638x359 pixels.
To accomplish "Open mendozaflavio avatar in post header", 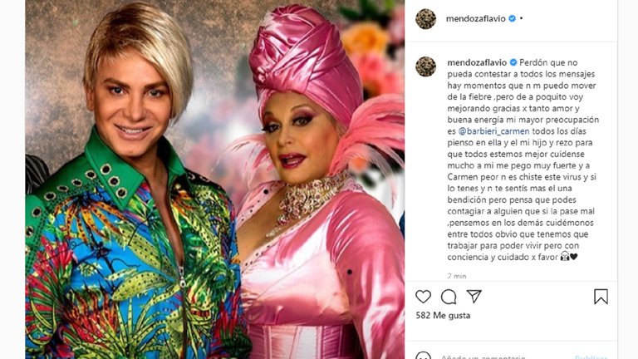I will pyautogui.click(x=425, y=19).
